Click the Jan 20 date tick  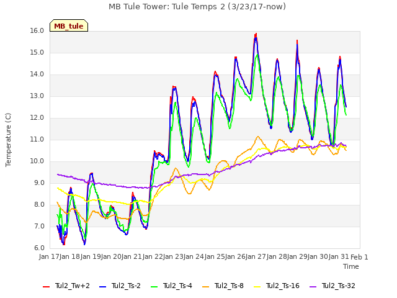coord(111,257)
